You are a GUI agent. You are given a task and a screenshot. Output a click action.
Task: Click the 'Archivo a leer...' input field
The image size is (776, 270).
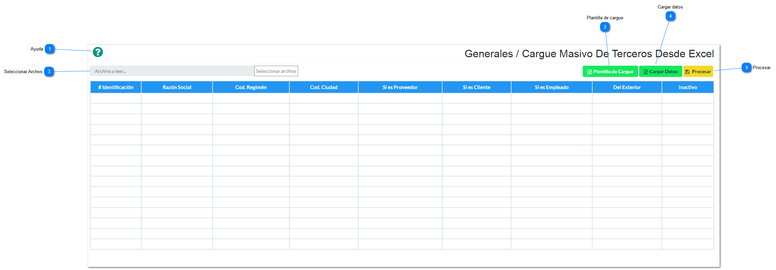[x=172, y=71]
